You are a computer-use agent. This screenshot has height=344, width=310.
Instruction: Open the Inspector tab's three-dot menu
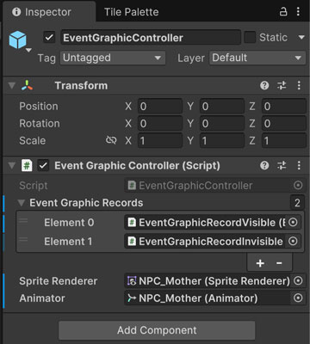tap(299, 12)
